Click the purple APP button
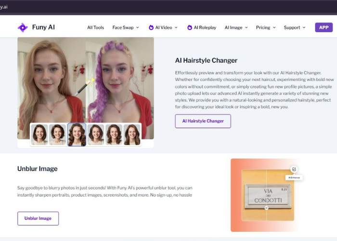Image resolution: width=337 pixels, height=241 pixels. point(324,27)
